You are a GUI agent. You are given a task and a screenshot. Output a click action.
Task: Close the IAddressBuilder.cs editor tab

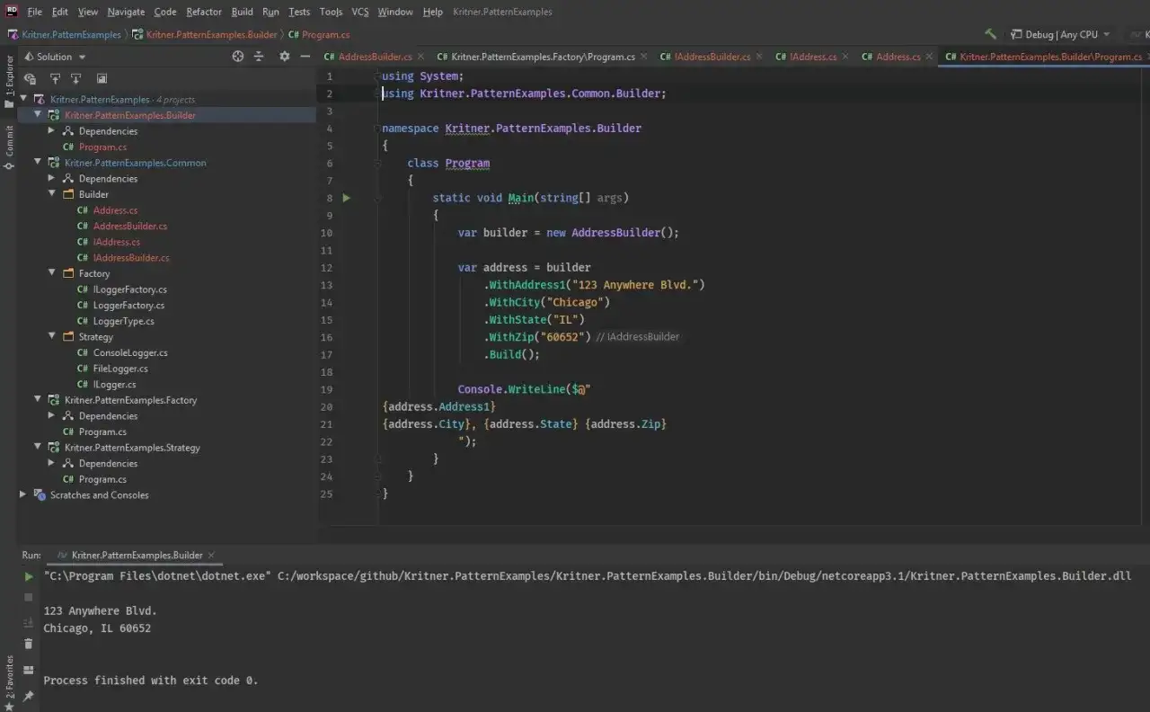[759, 57]
